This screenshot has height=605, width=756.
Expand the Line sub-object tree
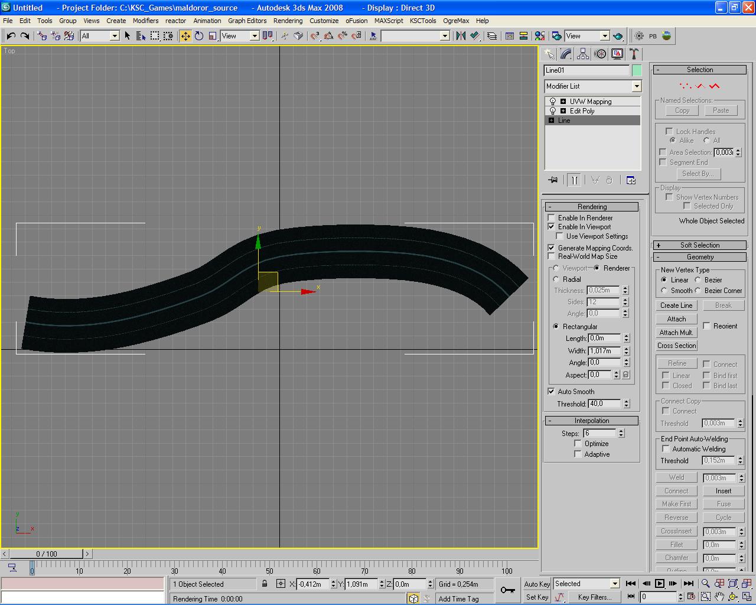(x=552, y=121)
